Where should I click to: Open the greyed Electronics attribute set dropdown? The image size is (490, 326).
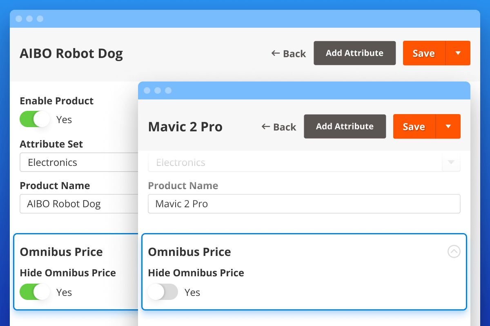(x=451, y=162)
